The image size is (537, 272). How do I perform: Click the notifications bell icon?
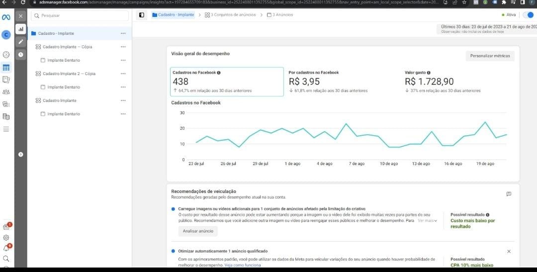pos(6,248)
